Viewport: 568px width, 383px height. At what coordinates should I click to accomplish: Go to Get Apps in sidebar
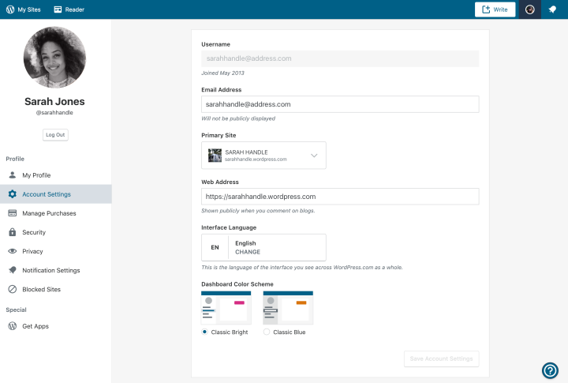click(35, 326)
